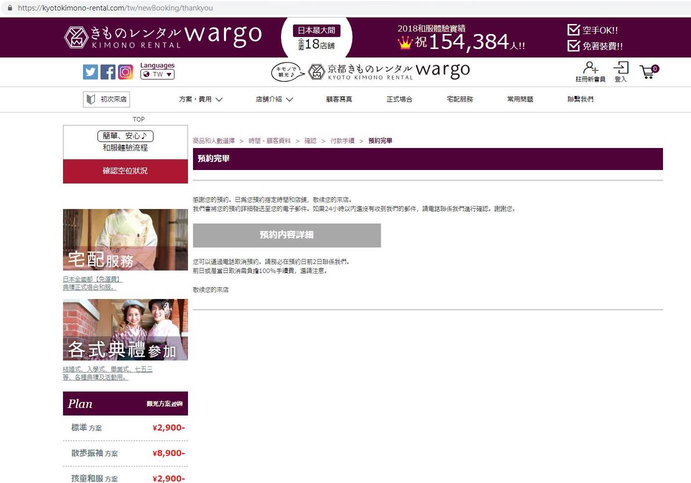The image size is (691, 483).
Task: Open 和服體驗流程 box in sidebar
Action: 125,142
